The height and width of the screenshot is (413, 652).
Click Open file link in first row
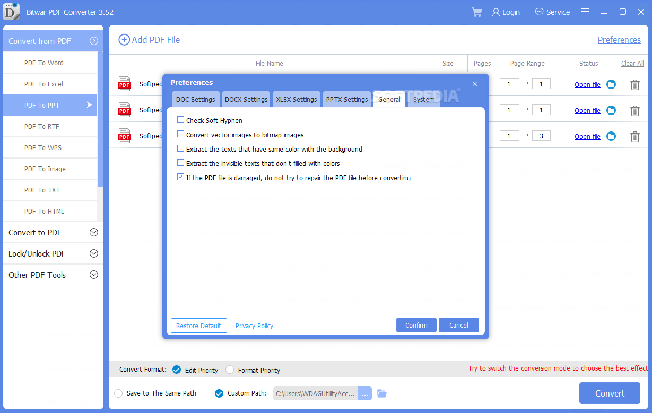click(x=587, y=84)
